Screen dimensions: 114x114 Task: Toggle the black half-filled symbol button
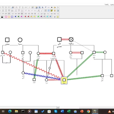[2, 17]
